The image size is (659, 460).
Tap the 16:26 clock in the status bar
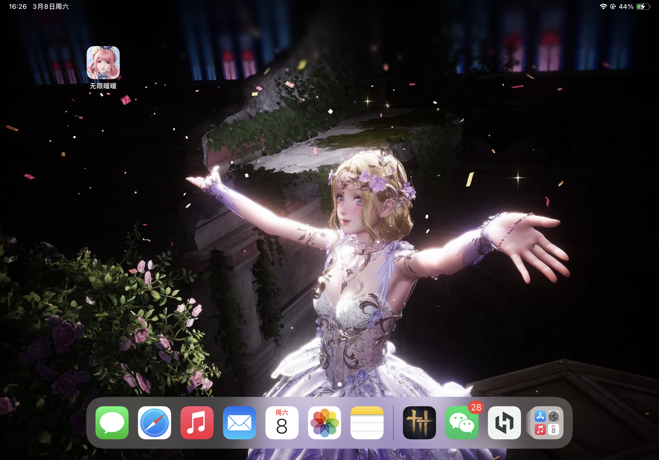[x=18, y=7]
